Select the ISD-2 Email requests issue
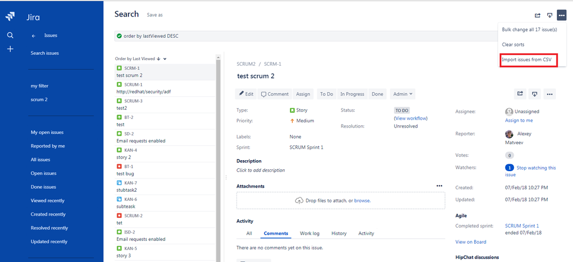The width and height of the screenshot is (573, 262). 165,236
